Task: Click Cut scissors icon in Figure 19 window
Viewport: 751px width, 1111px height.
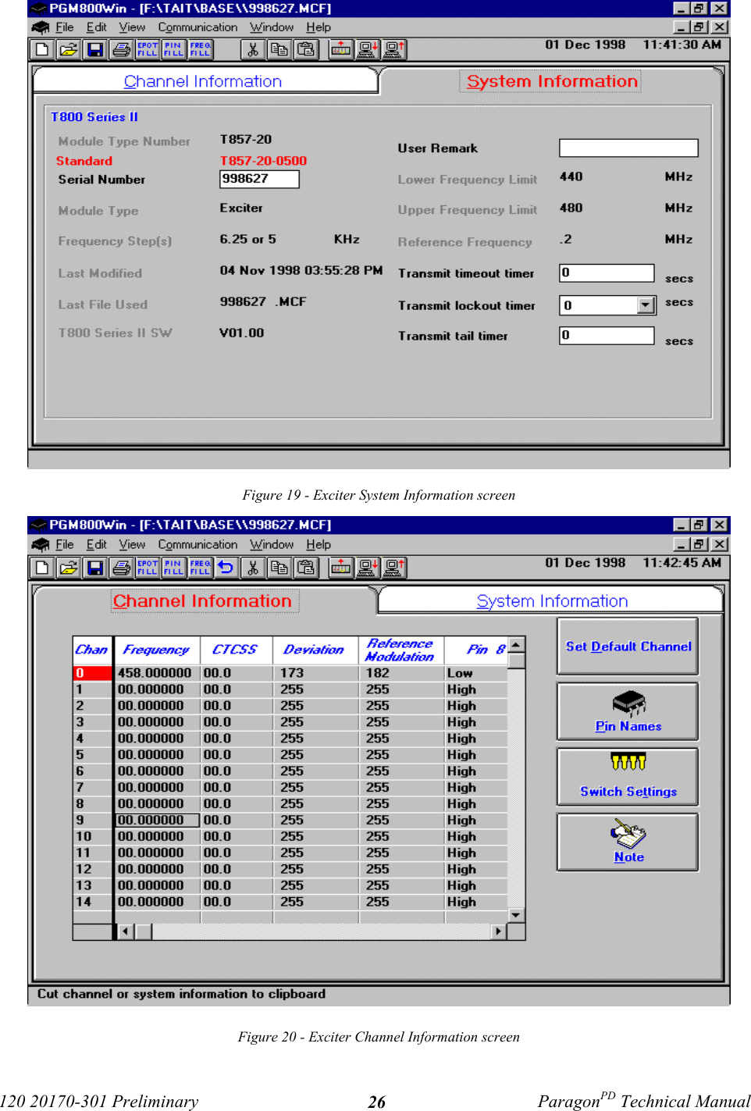Action: pyautogui.click(x=252, y=50)
